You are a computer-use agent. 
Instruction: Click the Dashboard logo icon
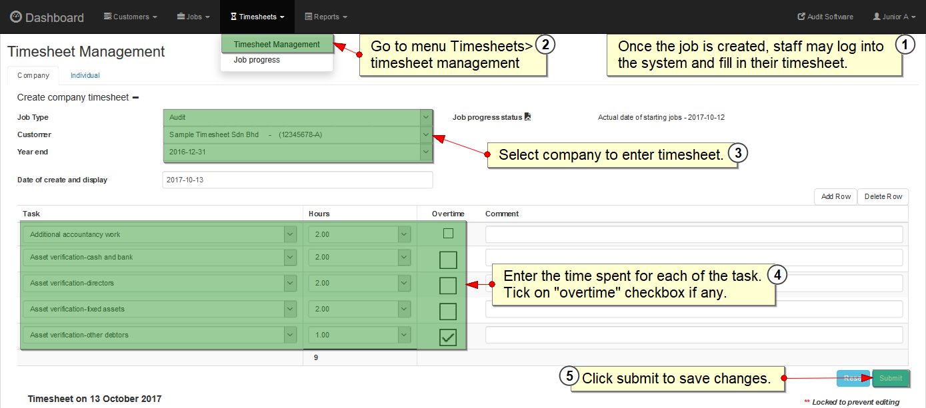click(x=16, y=17)
